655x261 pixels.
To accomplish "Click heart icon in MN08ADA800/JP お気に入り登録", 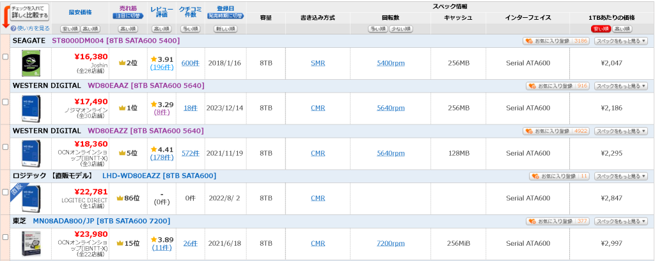I will 532,221.
